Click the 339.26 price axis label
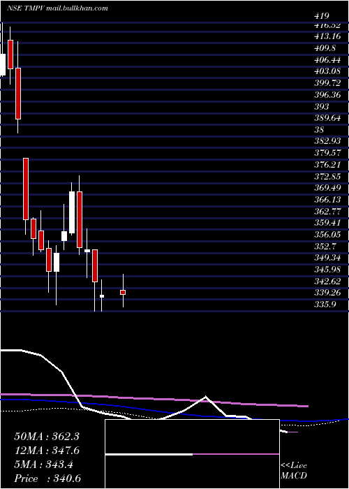The width and height of the screenshot is (349, 489). 327,293
